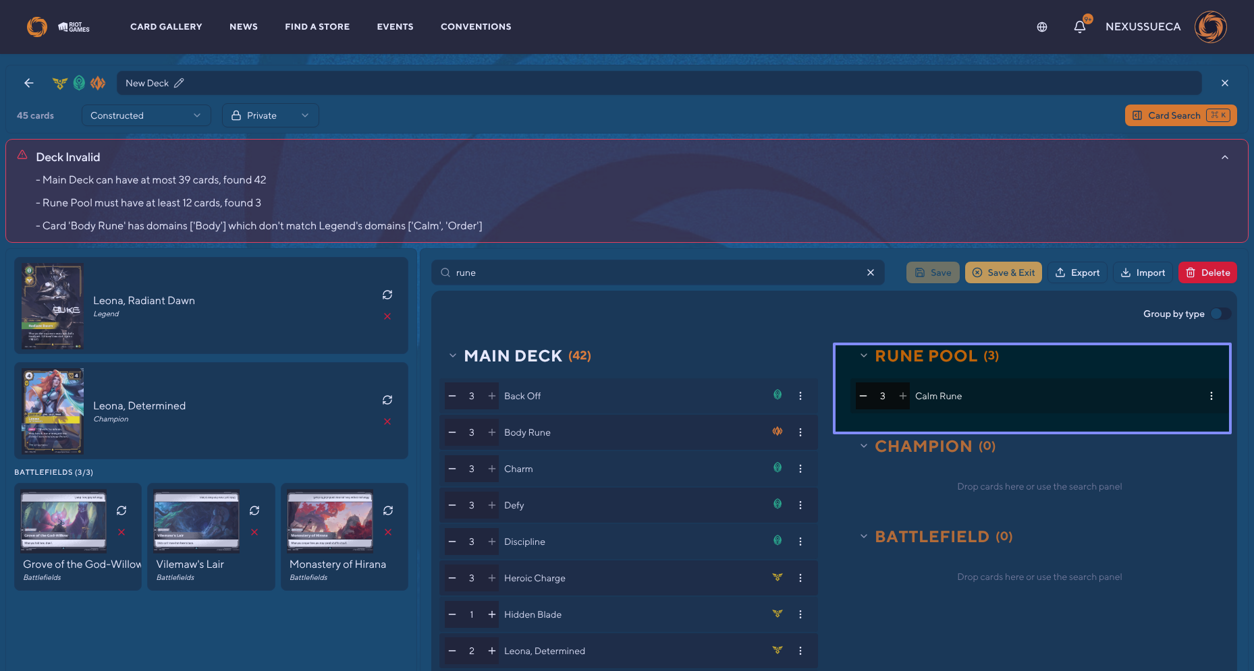Image resolution: width=1254 pixels, height=671 pixels.
Task: Open the Card Search panel
Action: (1181, 115)
